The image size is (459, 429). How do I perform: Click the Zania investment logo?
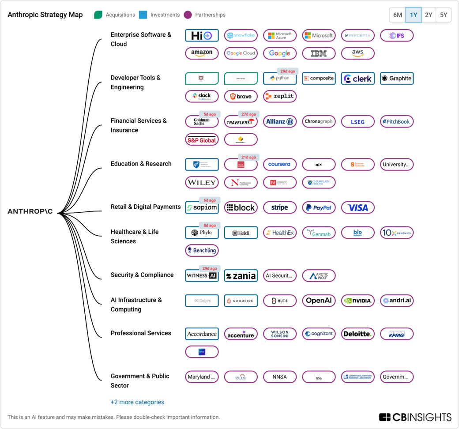(241, 276)
